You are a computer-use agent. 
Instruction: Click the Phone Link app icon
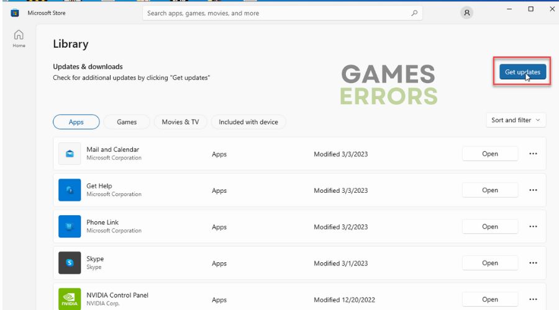70,226
